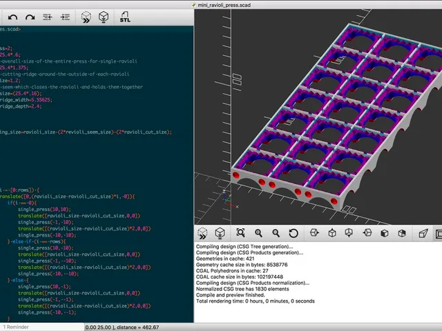Screen dimensions: 442x331
Task: Preview design from the viewer toolbar
Action: 202,233
